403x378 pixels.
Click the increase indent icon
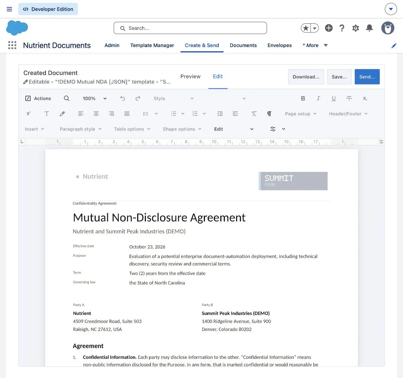tap(235, 114)
